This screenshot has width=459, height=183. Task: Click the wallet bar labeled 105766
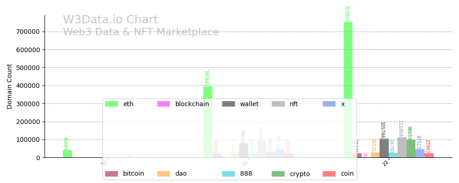tap(384, 148)
